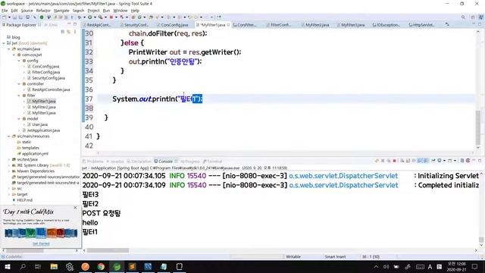Collapse the src/main/java folder
This screenshot has width=485, height=273.
9,49
